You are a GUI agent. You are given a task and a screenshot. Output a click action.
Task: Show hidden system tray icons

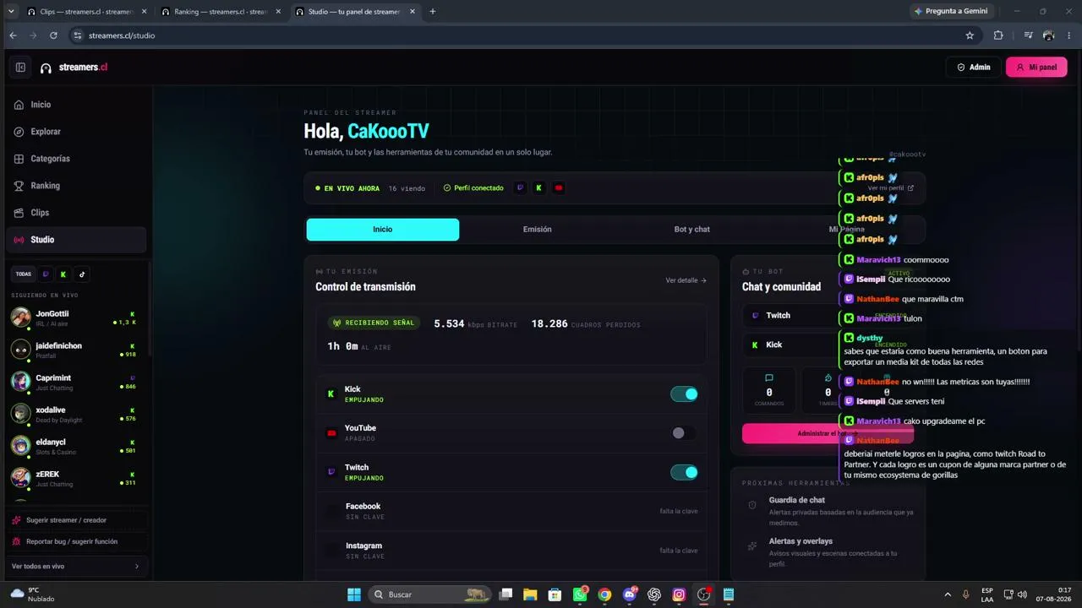947,594
